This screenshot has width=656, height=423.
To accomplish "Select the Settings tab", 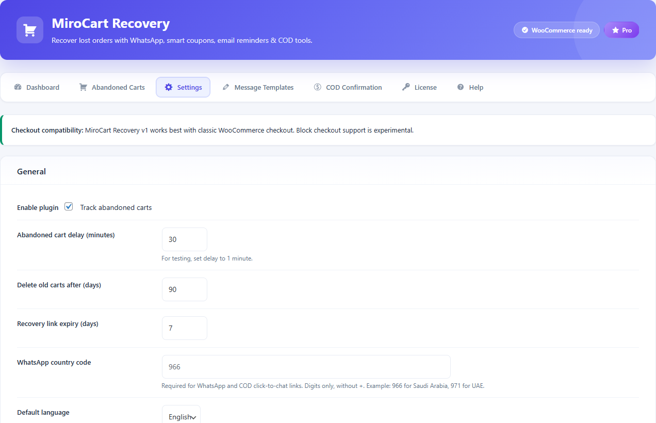I will tap(183, 87).
